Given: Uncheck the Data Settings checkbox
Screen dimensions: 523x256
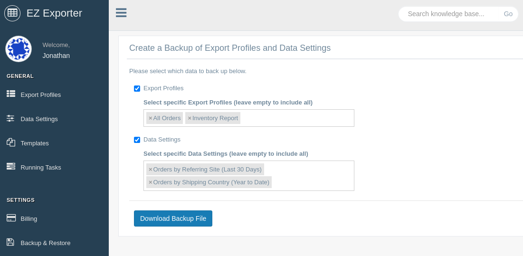Looking at the screenshot, I should 137,140.
